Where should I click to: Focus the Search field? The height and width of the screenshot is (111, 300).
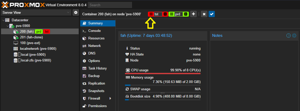(110, 5)
